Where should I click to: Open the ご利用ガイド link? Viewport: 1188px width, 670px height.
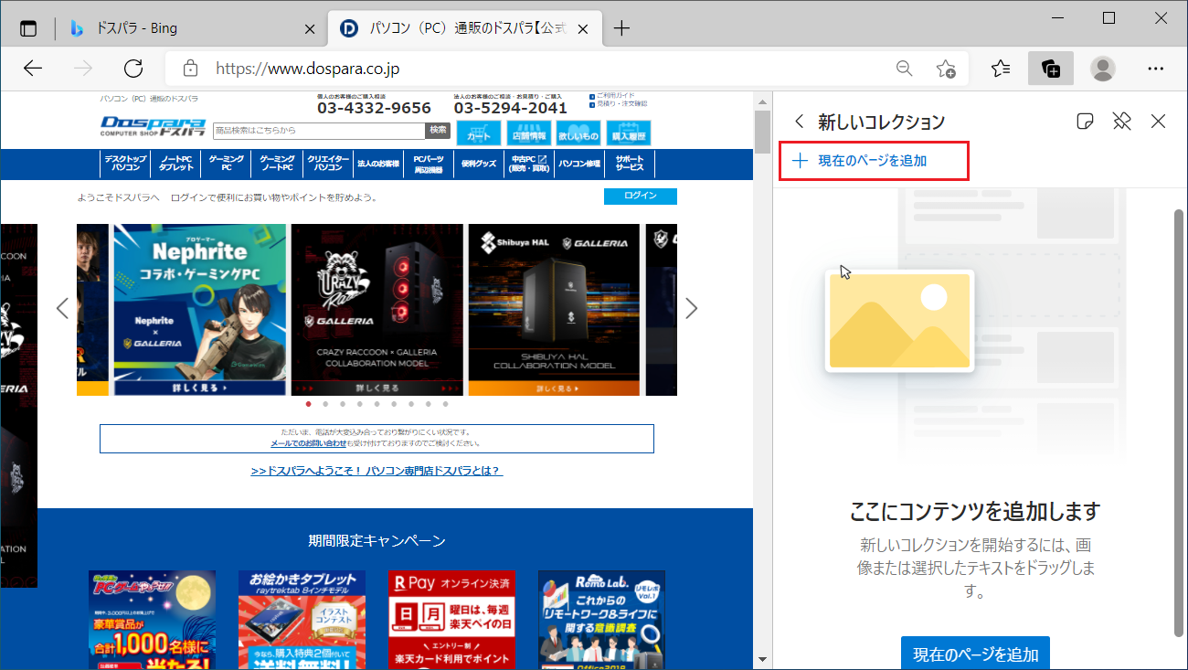tap(616, 95)
